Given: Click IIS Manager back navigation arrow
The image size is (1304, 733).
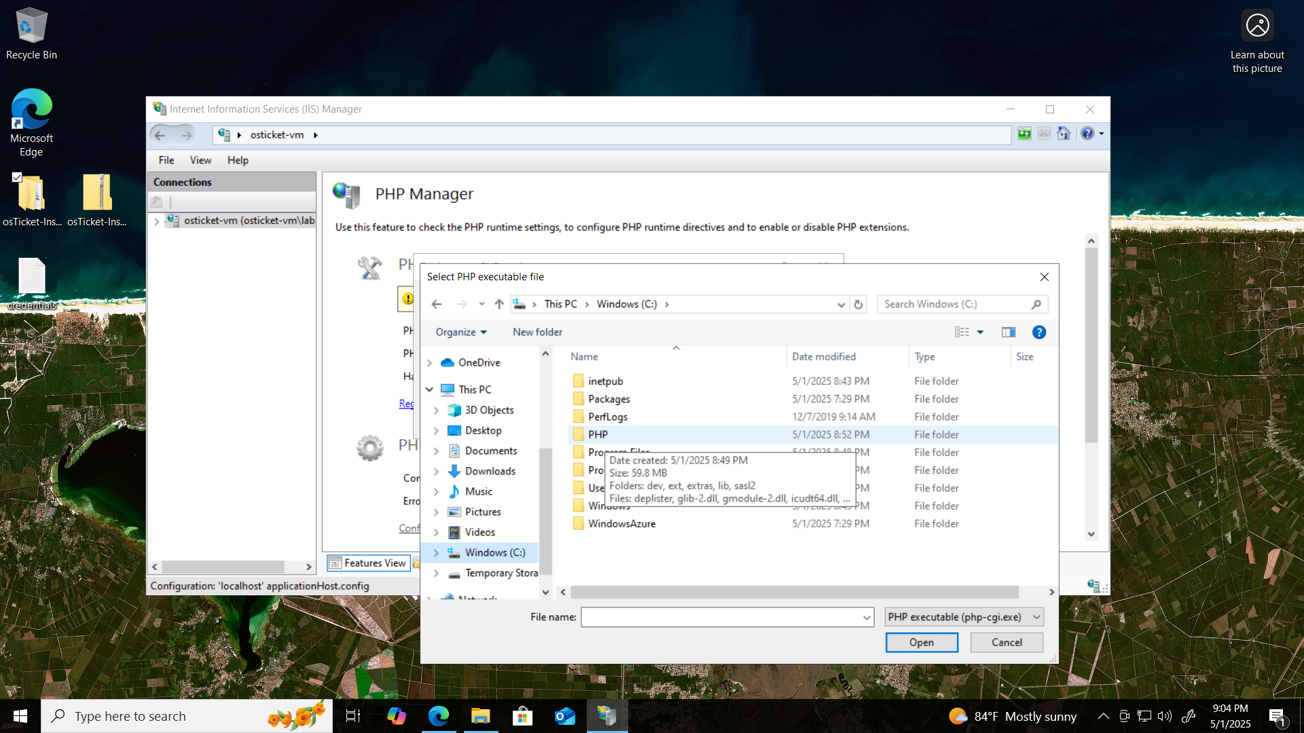Looking at the screenshot, I should coord(160,135).
